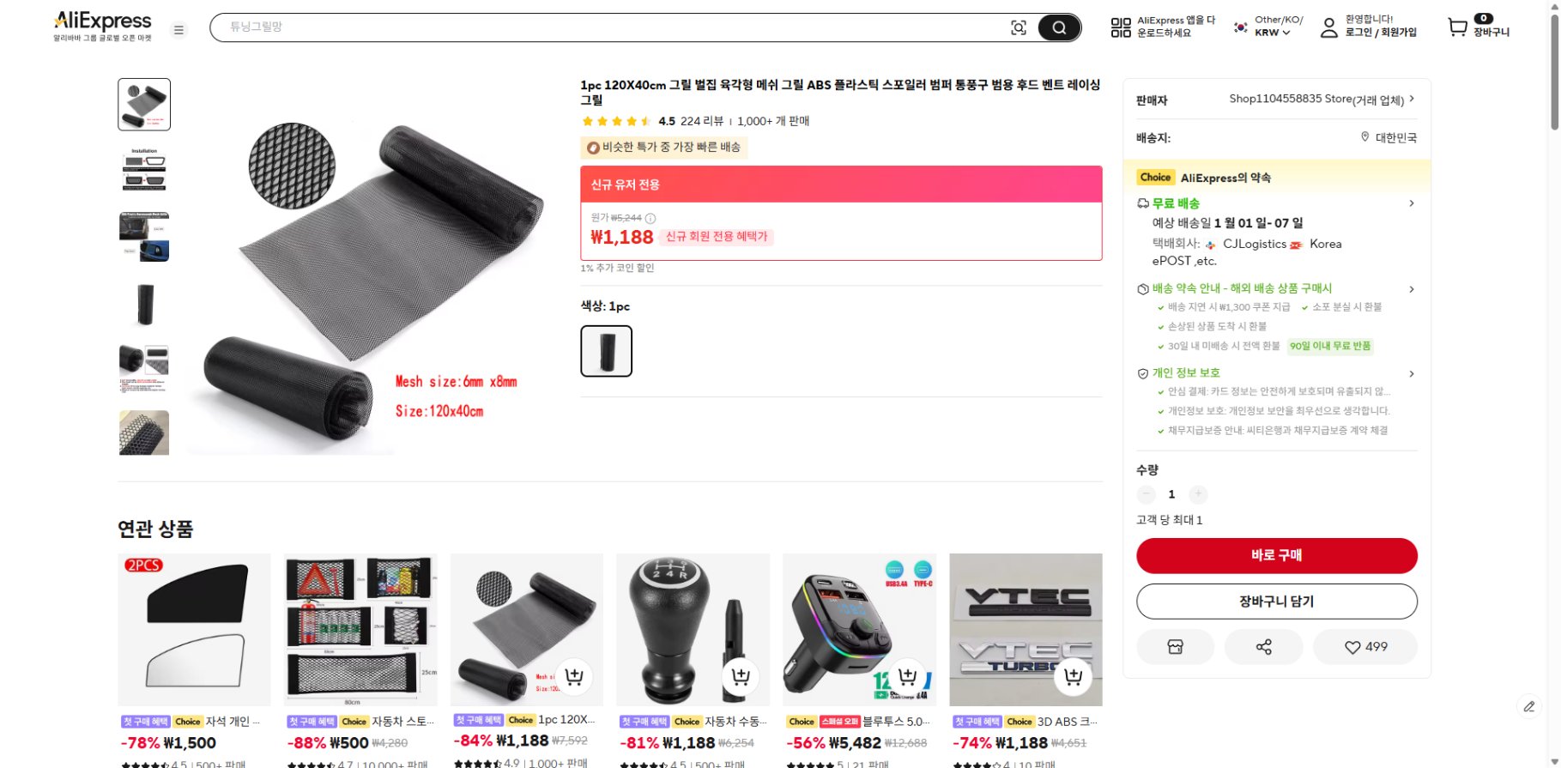The width and height of the screenshot is (1561, 768).
Task: Open the shopping cart icon
Action: click(1456, 27)
